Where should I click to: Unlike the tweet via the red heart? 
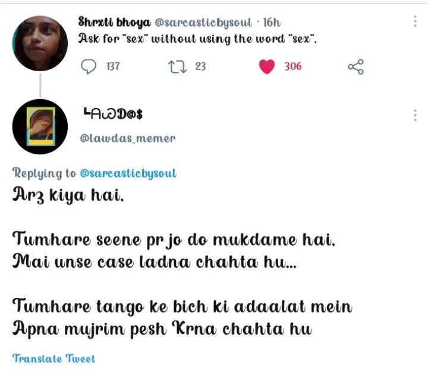267,66
